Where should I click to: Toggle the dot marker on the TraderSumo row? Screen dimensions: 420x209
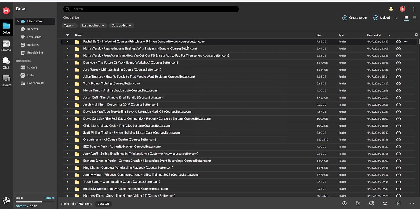click(67, 182)
